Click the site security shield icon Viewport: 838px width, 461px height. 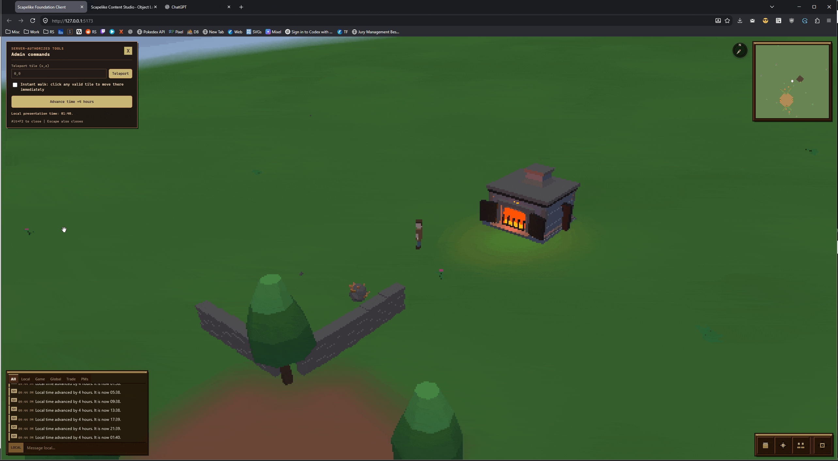tap(45, 21)
